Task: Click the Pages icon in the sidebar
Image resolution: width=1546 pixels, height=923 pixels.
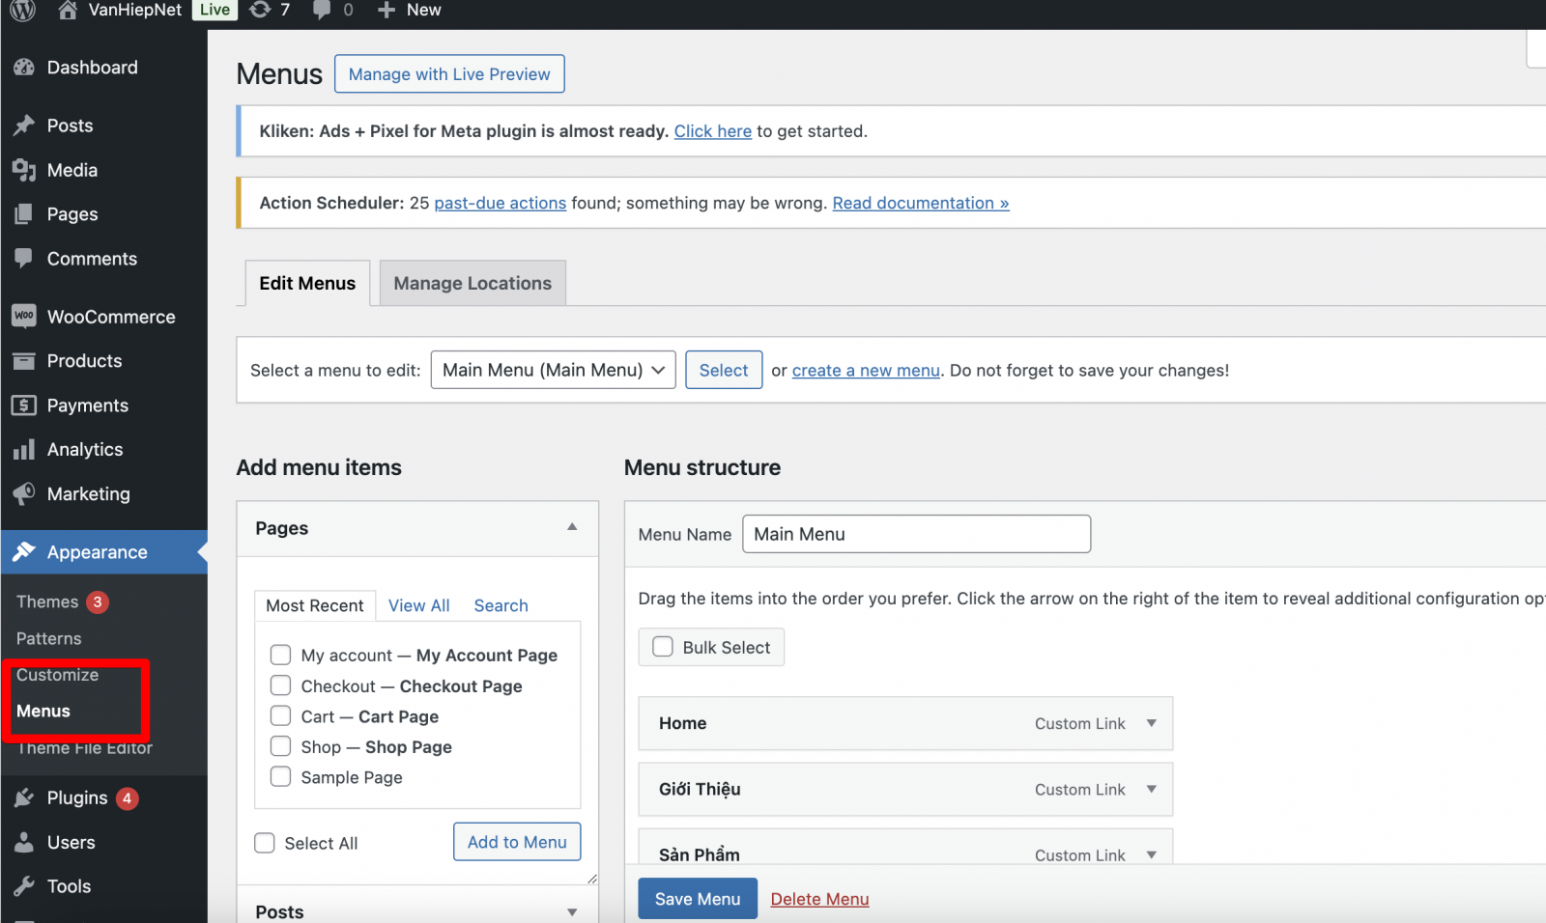Action: point(24,214)
